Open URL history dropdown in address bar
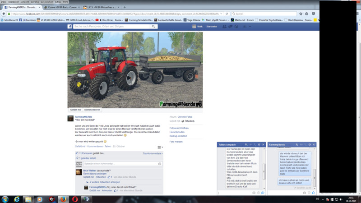The image size is (361, 203). pos(221,14)
